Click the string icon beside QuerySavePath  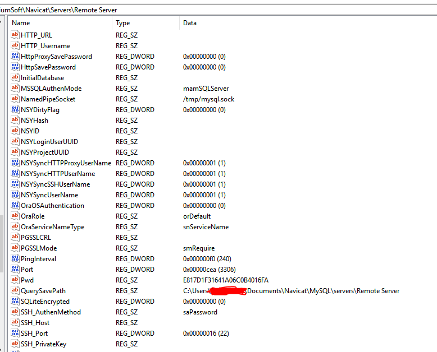15,290
